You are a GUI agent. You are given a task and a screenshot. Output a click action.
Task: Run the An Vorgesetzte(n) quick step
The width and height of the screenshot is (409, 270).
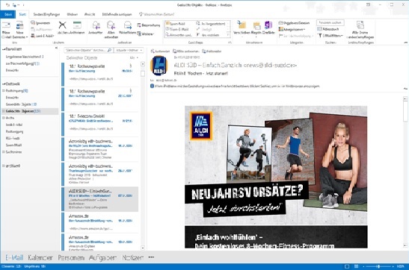211,23
